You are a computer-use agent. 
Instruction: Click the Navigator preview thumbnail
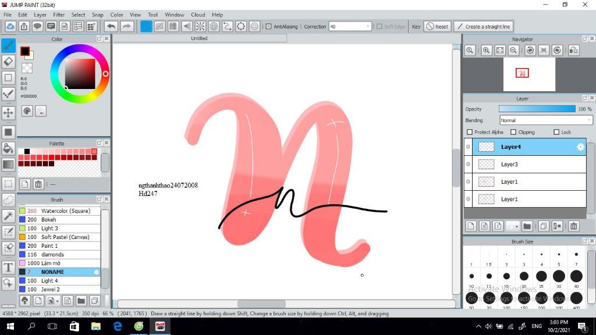click(529, 74)
